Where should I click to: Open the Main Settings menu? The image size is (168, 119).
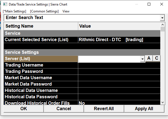click(14, 11)
